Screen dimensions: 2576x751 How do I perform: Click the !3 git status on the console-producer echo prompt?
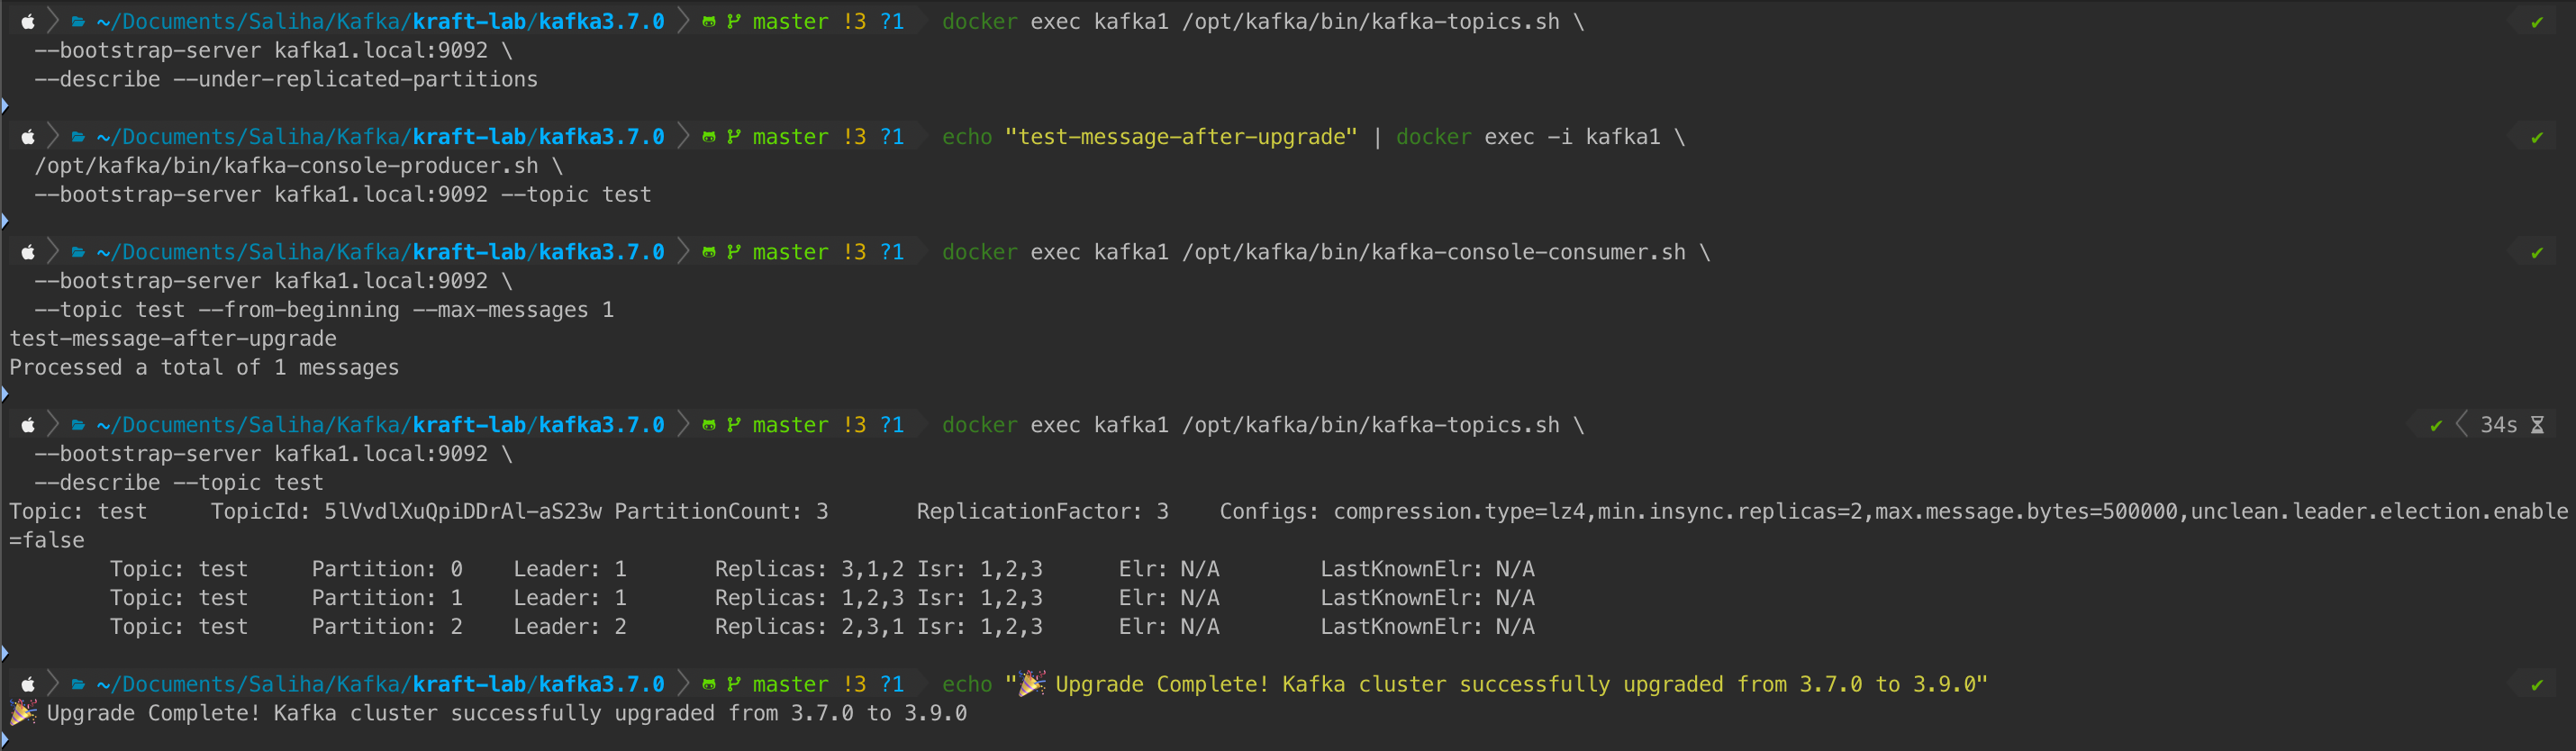tap(854, 137)
